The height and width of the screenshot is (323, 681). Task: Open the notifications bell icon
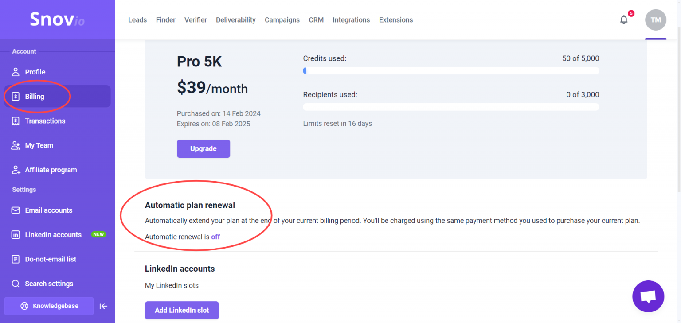624,20
